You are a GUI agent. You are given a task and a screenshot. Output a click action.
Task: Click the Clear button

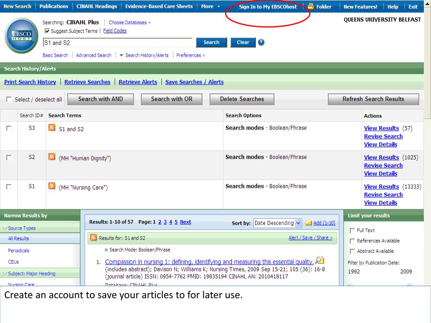coord(243,42)
